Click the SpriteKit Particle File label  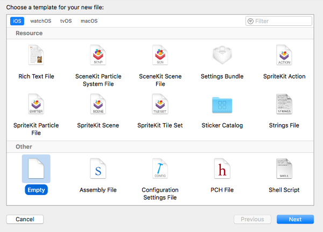(x=36, y=129)
